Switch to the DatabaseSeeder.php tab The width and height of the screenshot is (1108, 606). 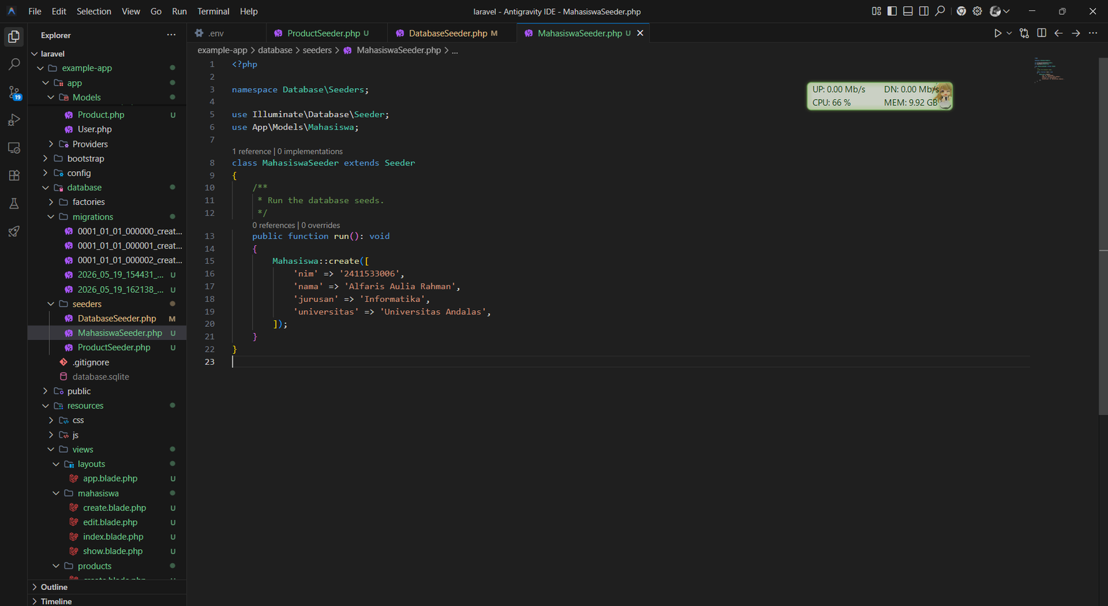point(452,33)
